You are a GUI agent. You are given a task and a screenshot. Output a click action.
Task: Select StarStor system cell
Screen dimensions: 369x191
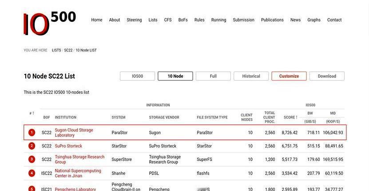pyautogui.click(x=119, y=146)
